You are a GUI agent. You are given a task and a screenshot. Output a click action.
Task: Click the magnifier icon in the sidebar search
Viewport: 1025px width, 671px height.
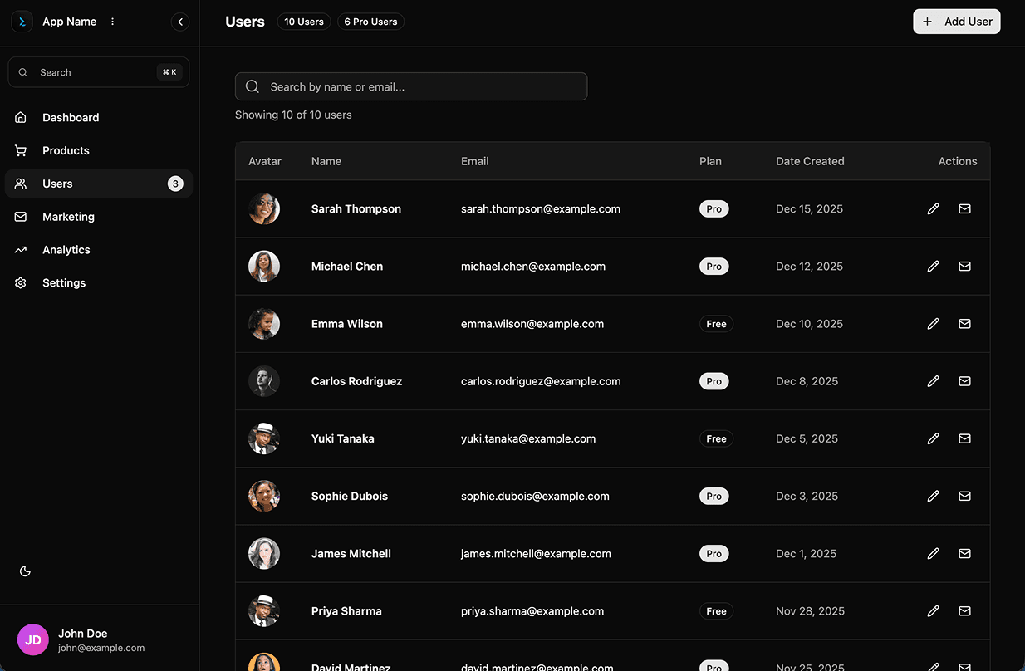pyautogui.click(x=22, y=72)
